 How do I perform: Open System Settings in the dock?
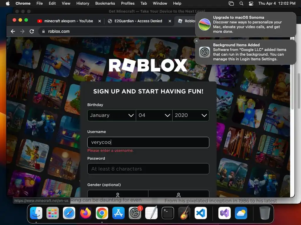point(135,213)
